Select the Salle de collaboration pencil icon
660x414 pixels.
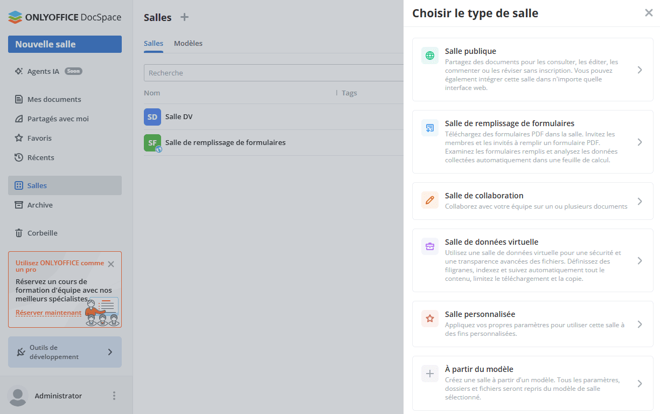pos(429,200)
